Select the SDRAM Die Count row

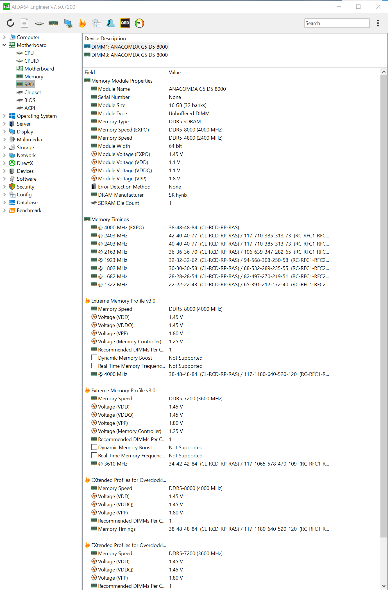(x=207, y=203)
